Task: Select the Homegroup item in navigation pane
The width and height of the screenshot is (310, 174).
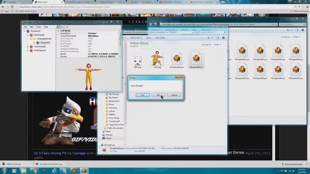Action: 109,145
